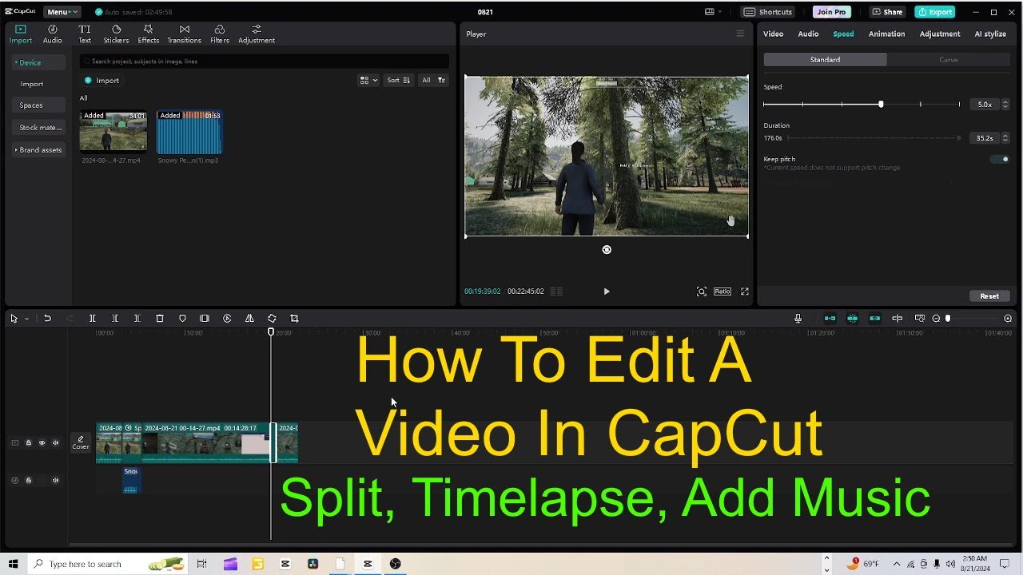Open the Sort dropdown in media panel

point(399,80)
